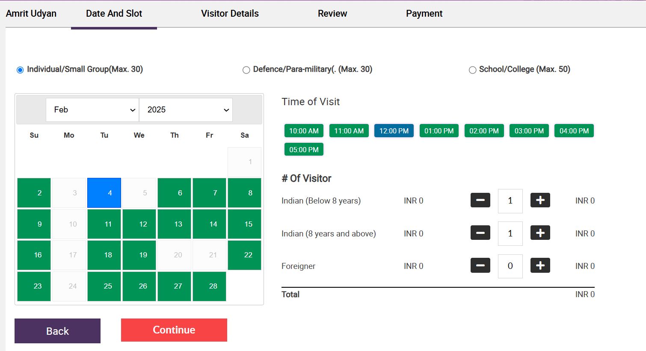Open the Payment tab

[x=424, y=14]
